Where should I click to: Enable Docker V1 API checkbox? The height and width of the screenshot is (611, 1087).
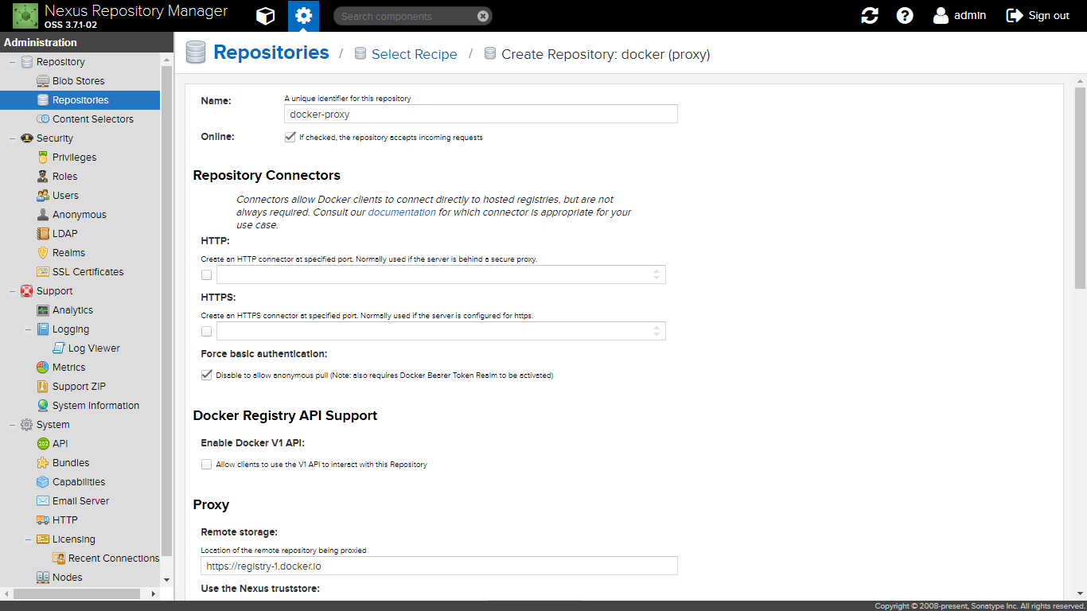coord(207,464)
